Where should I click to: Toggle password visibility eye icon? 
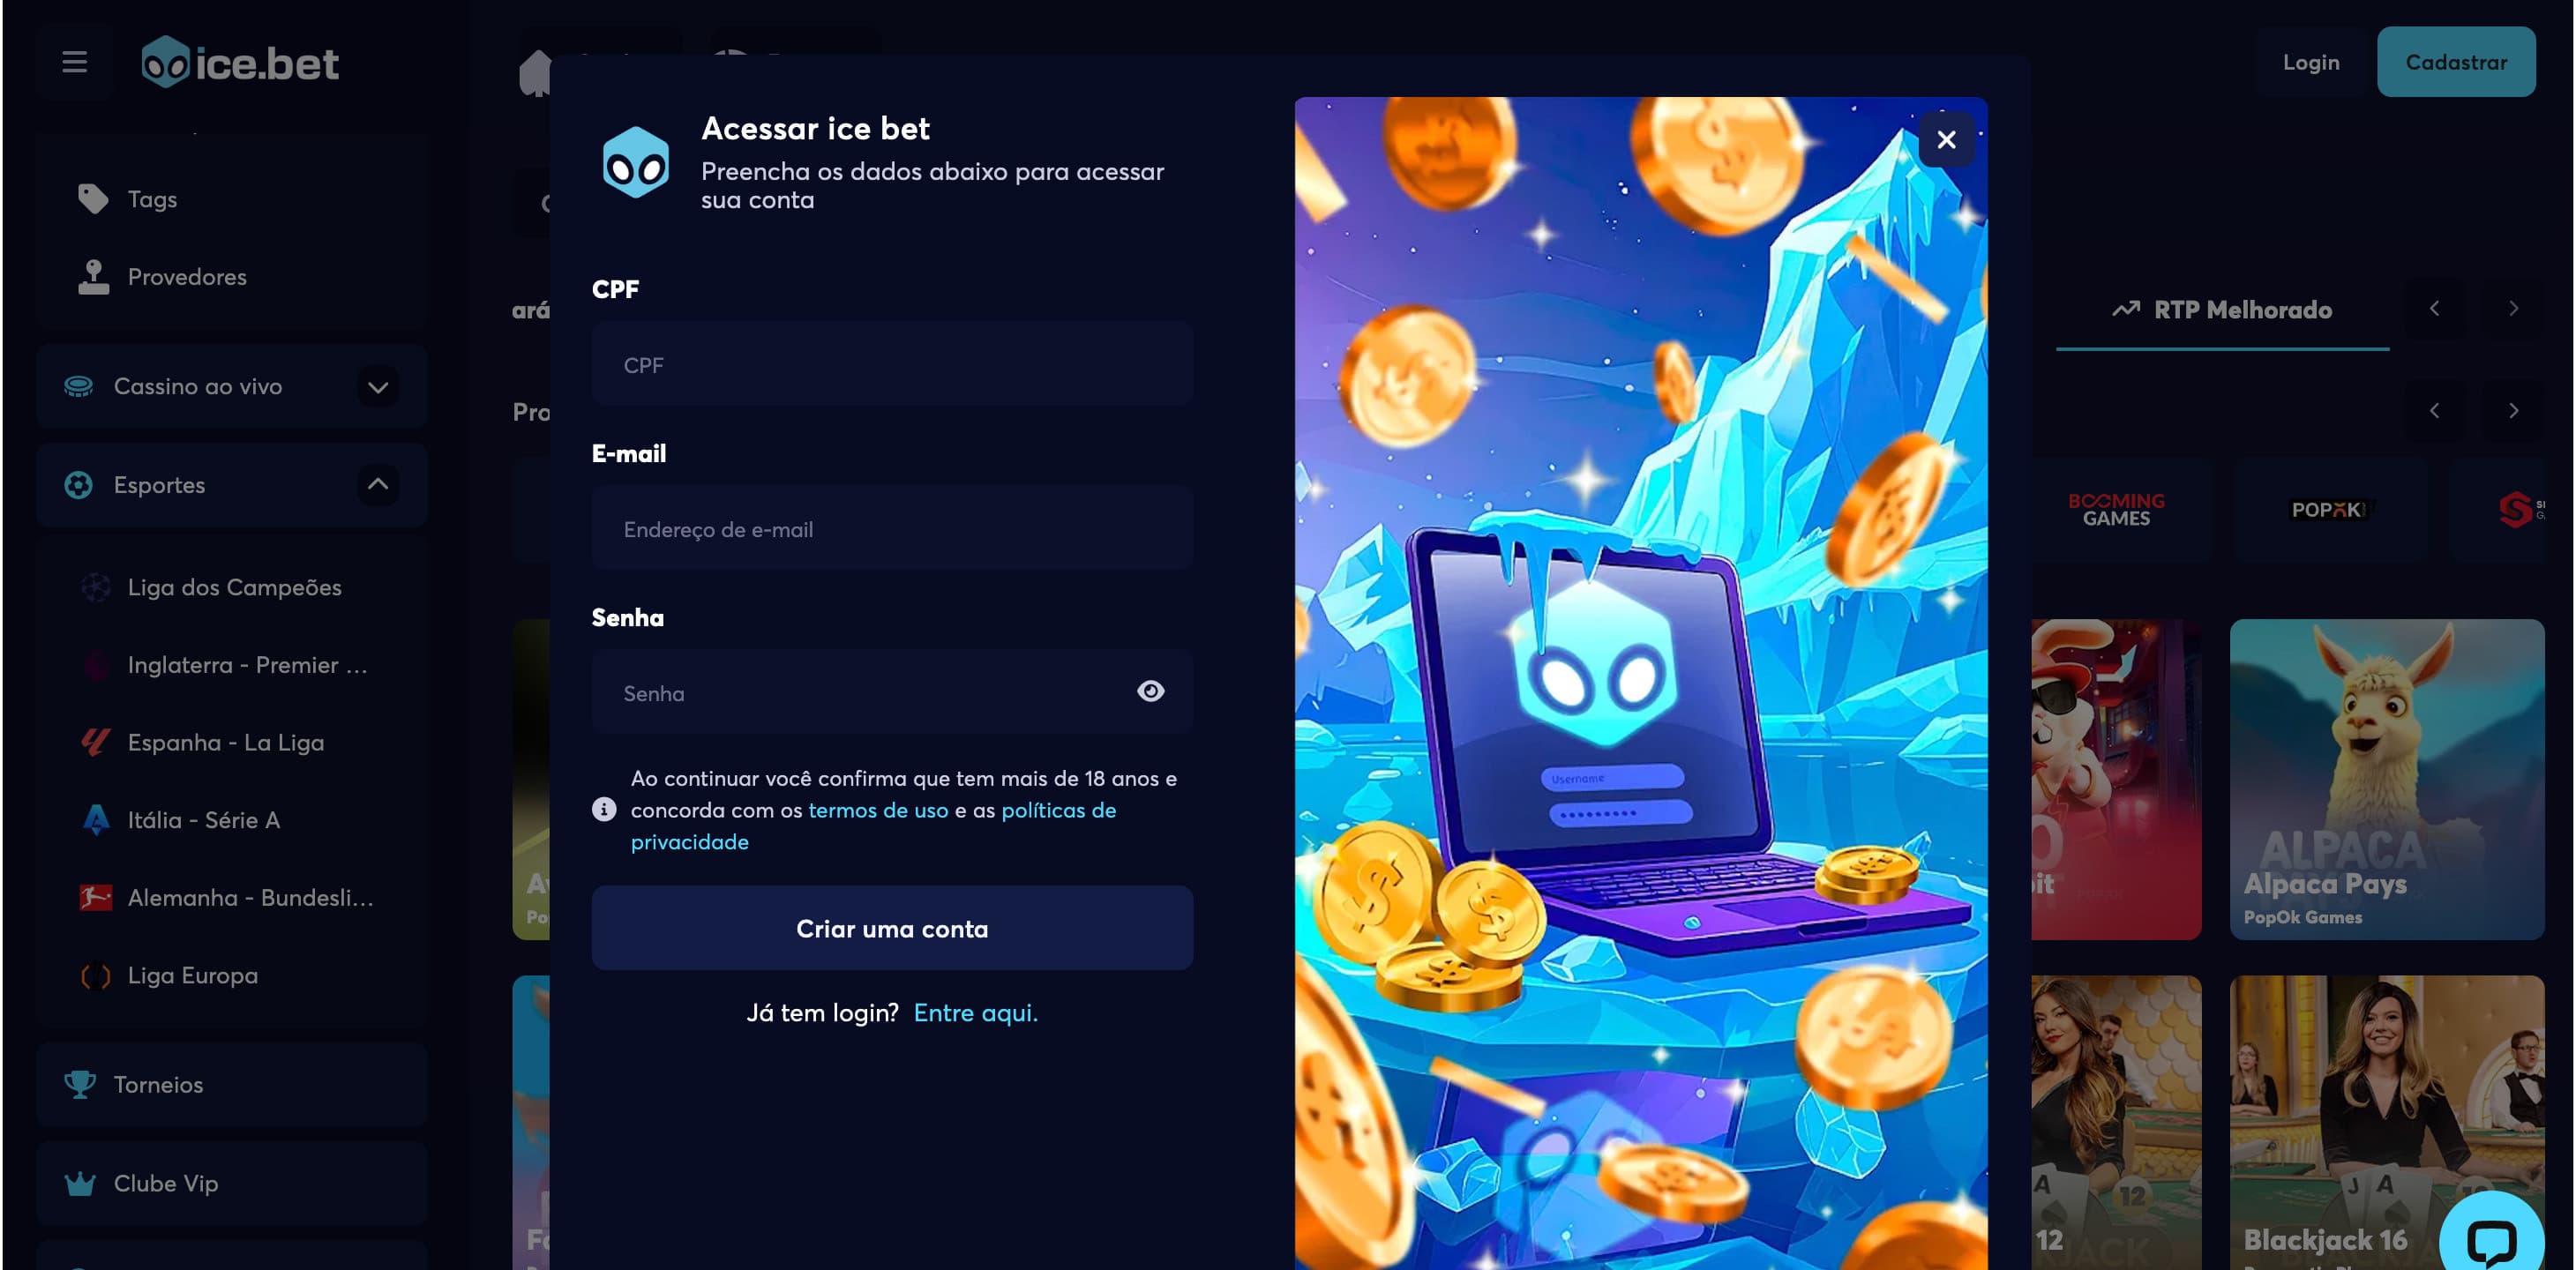pyautogui.click(x=1150, y=691)
